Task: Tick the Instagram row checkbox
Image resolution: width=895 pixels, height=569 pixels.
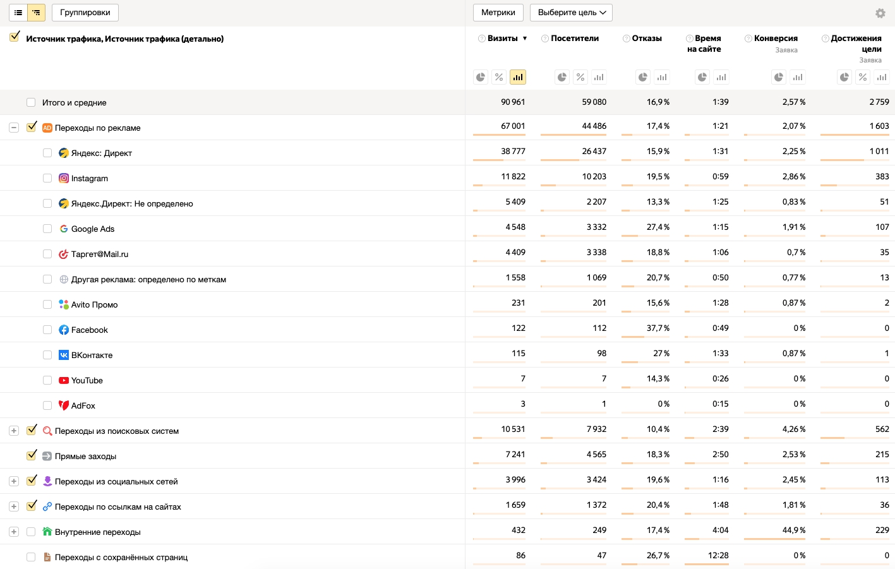Action: pos(47,178)
